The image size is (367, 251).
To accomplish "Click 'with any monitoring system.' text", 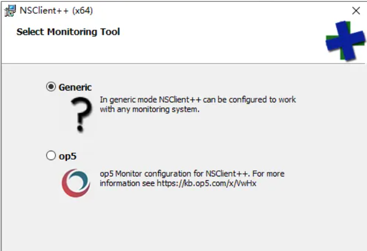I will pyautogui.click(x=149, y=109).
